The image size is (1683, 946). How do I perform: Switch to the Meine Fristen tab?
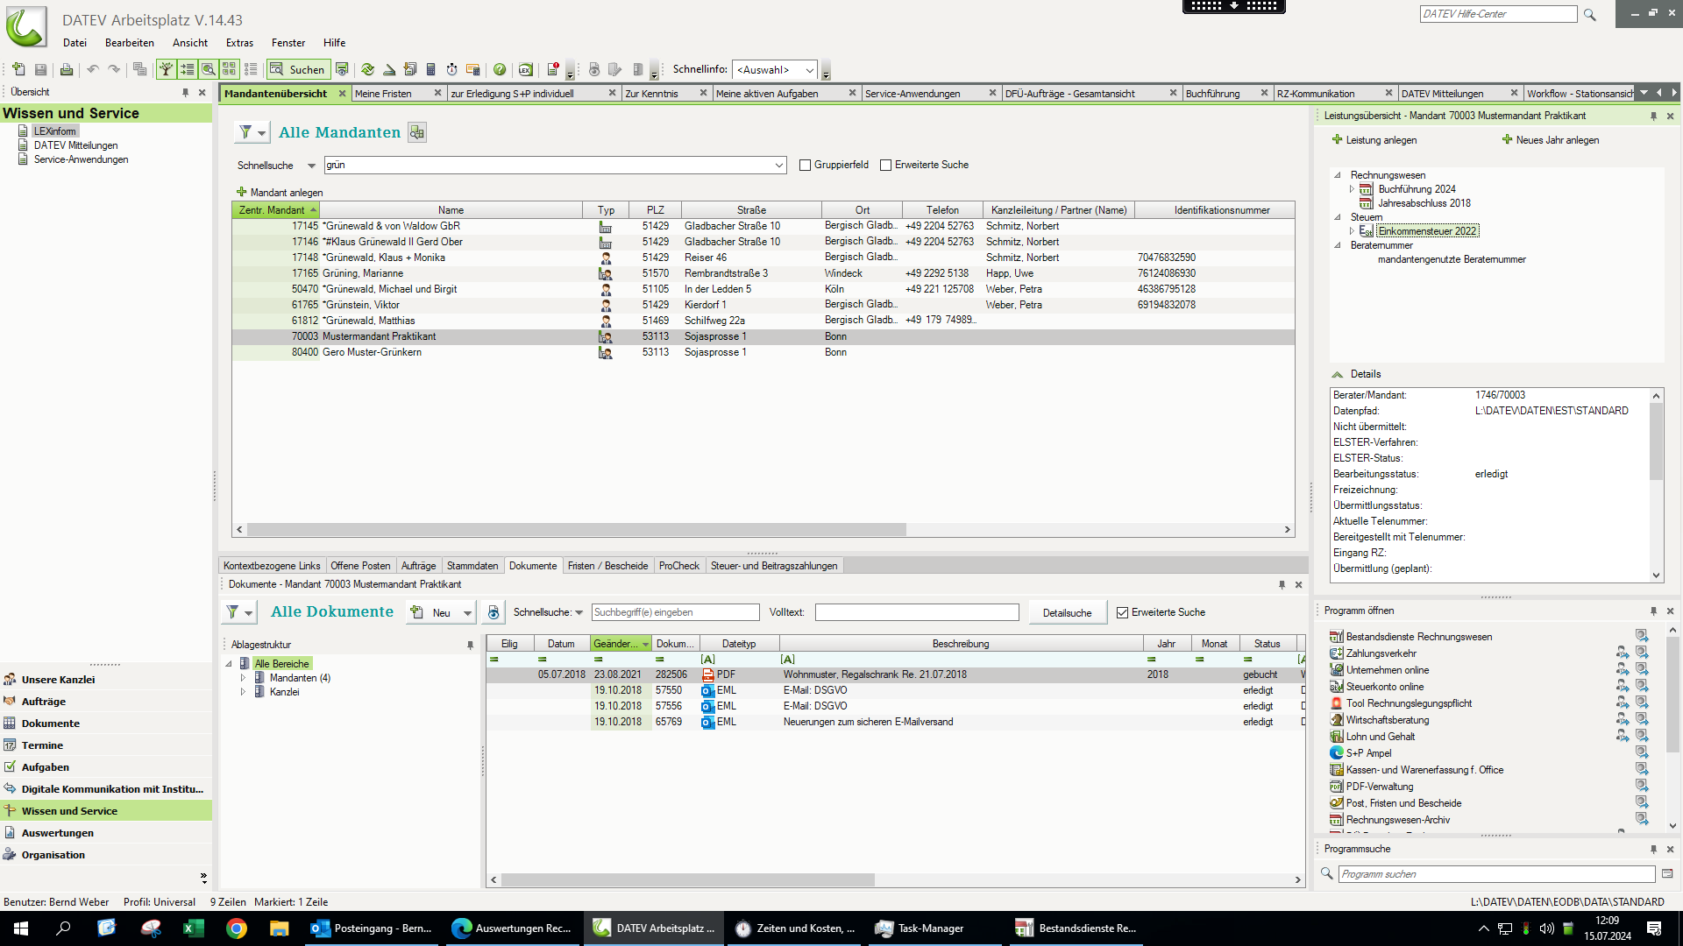[x=383, y=94]
